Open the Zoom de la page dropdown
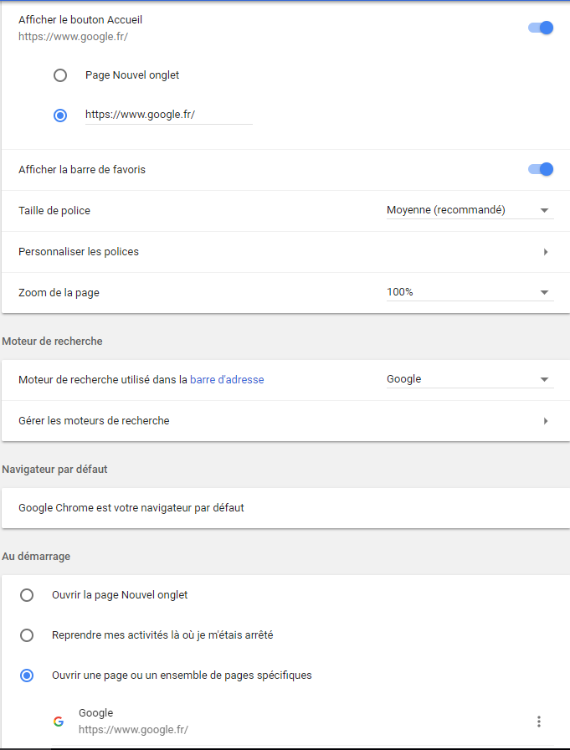The height and width of the screenshot is (750, 570). click(x=469, y=292)
